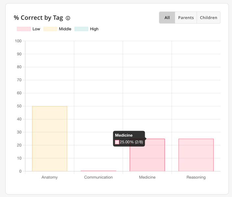Click the Medicine bar in the chart
Viewport: 232px width, 197px height.
[x=147, y=155]
